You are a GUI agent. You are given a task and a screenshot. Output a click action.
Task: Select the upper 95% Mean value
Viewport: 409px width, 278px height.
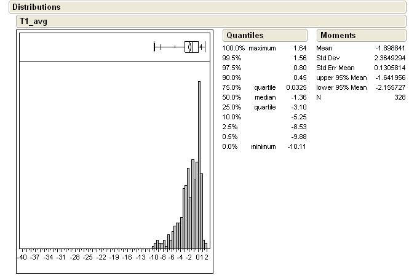pos(390,77)
